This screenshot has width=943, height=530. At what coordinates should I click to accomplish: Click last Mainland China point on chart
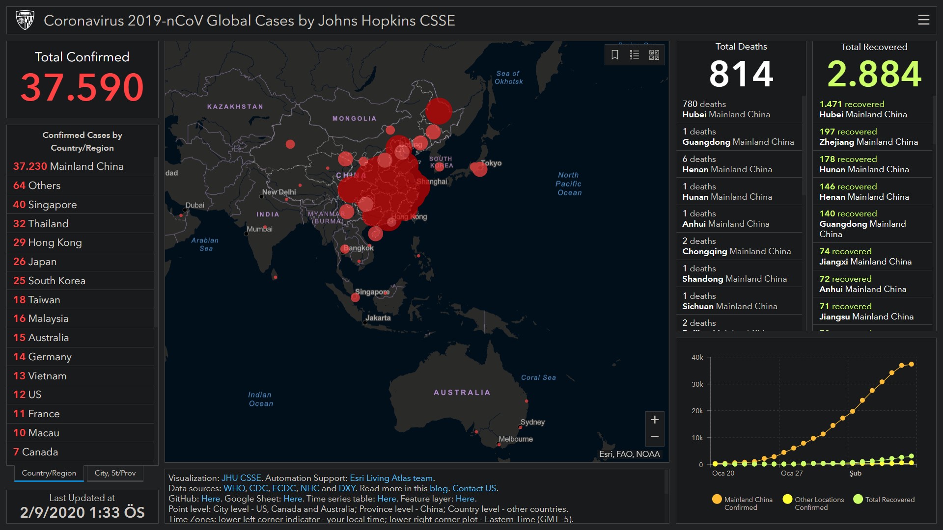[x=912, y=364]
